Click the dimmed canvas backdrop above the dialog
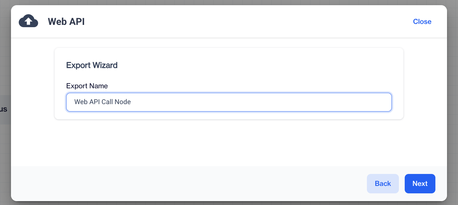This screenshot has width=458, height=205. tap(226, 2)
